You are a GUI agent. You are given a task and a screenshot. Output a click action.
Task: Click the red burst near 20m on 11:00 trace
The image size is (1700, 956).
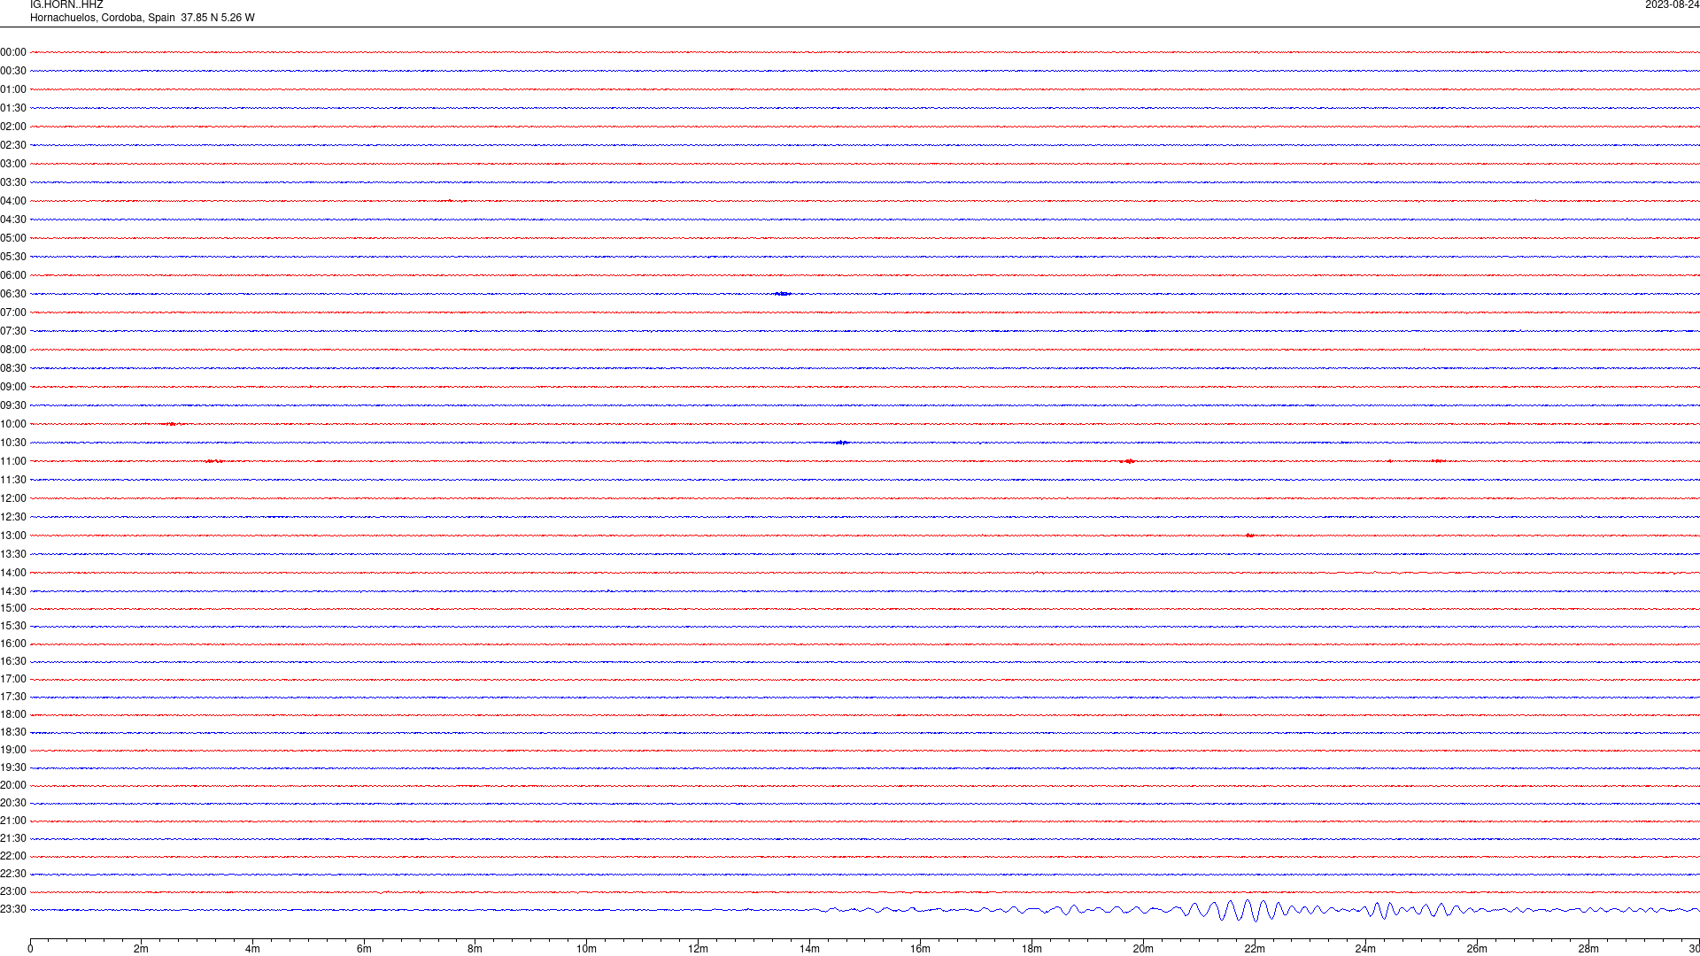[x=1127, y=461]
